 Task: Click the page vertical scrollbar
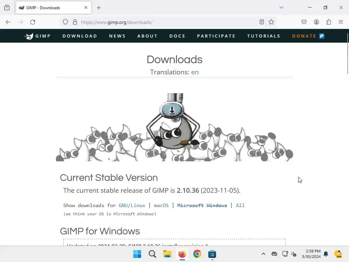click(x=347, y=54)
